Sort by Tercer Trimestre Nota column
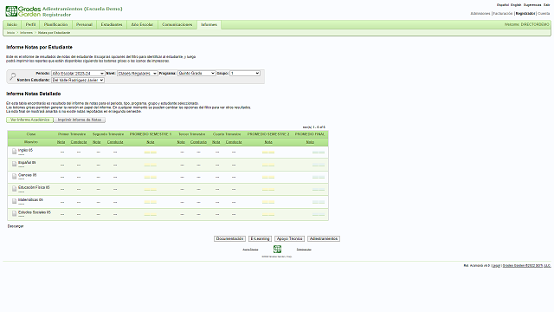Image resolution: width=554 pixels, height=312 pixels. [181, 142]
